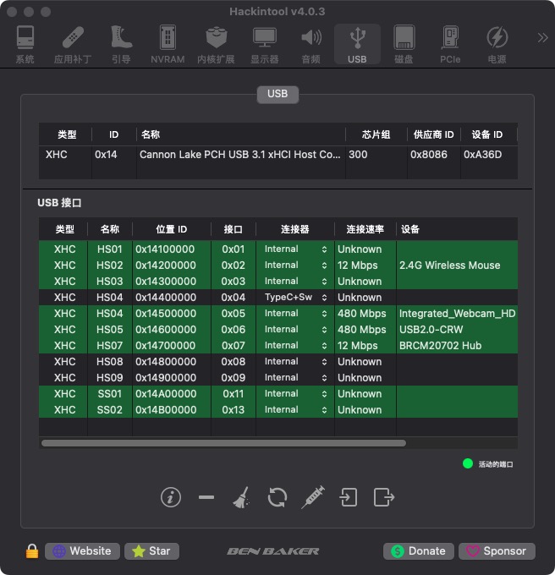Image resolution: width=555 pixels, height=575 pixels.
Task: Click the horizontal scrollbar under the port table
Action: (x=223, y=443)
